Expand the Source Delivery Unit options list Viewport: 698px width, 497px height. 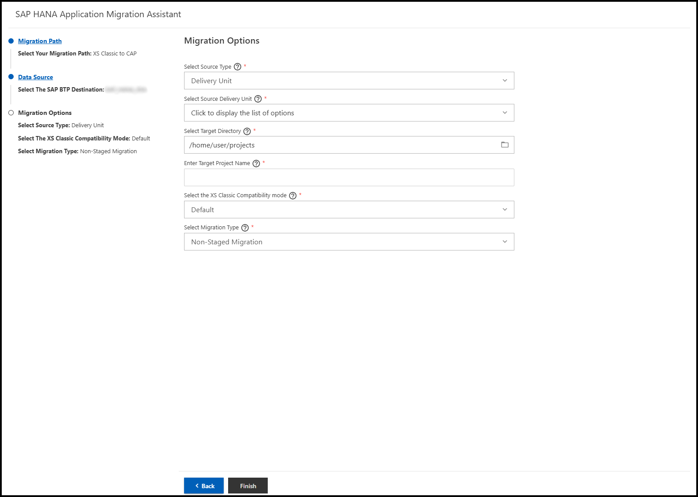349,113
